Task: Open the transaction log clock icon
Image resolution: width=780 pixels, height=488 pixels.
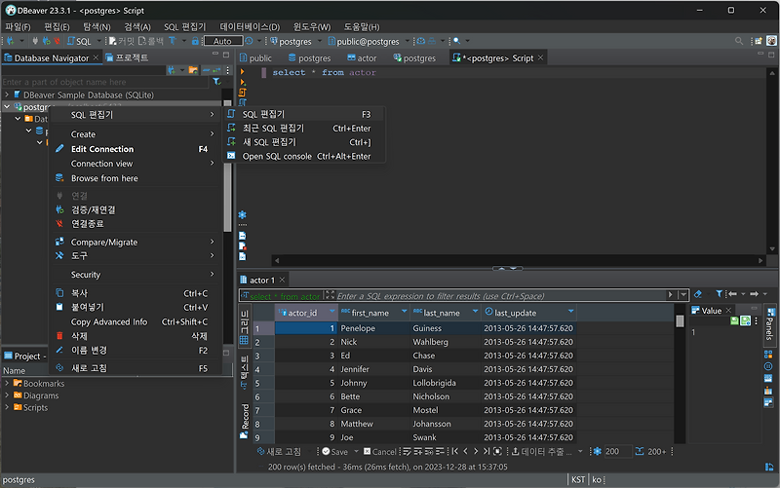Action: pyautogui.click(x=249, y=41)
